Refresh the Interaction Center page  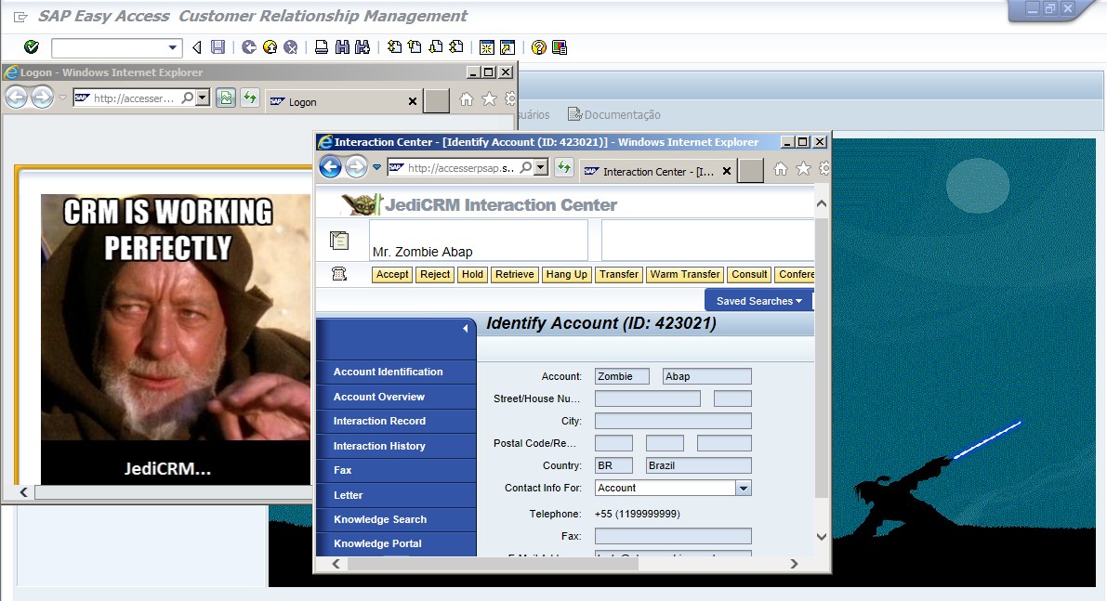pos(563,167)
